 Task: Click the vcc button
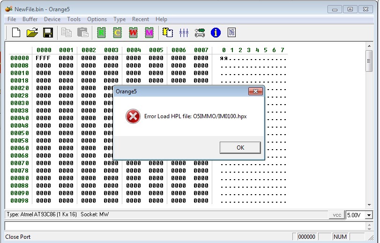pos(337,215)
